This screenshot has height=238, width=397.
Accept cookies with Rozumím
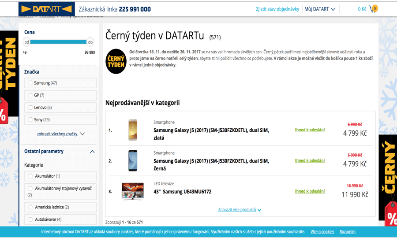pyautogui.click(x=348, y=232)
